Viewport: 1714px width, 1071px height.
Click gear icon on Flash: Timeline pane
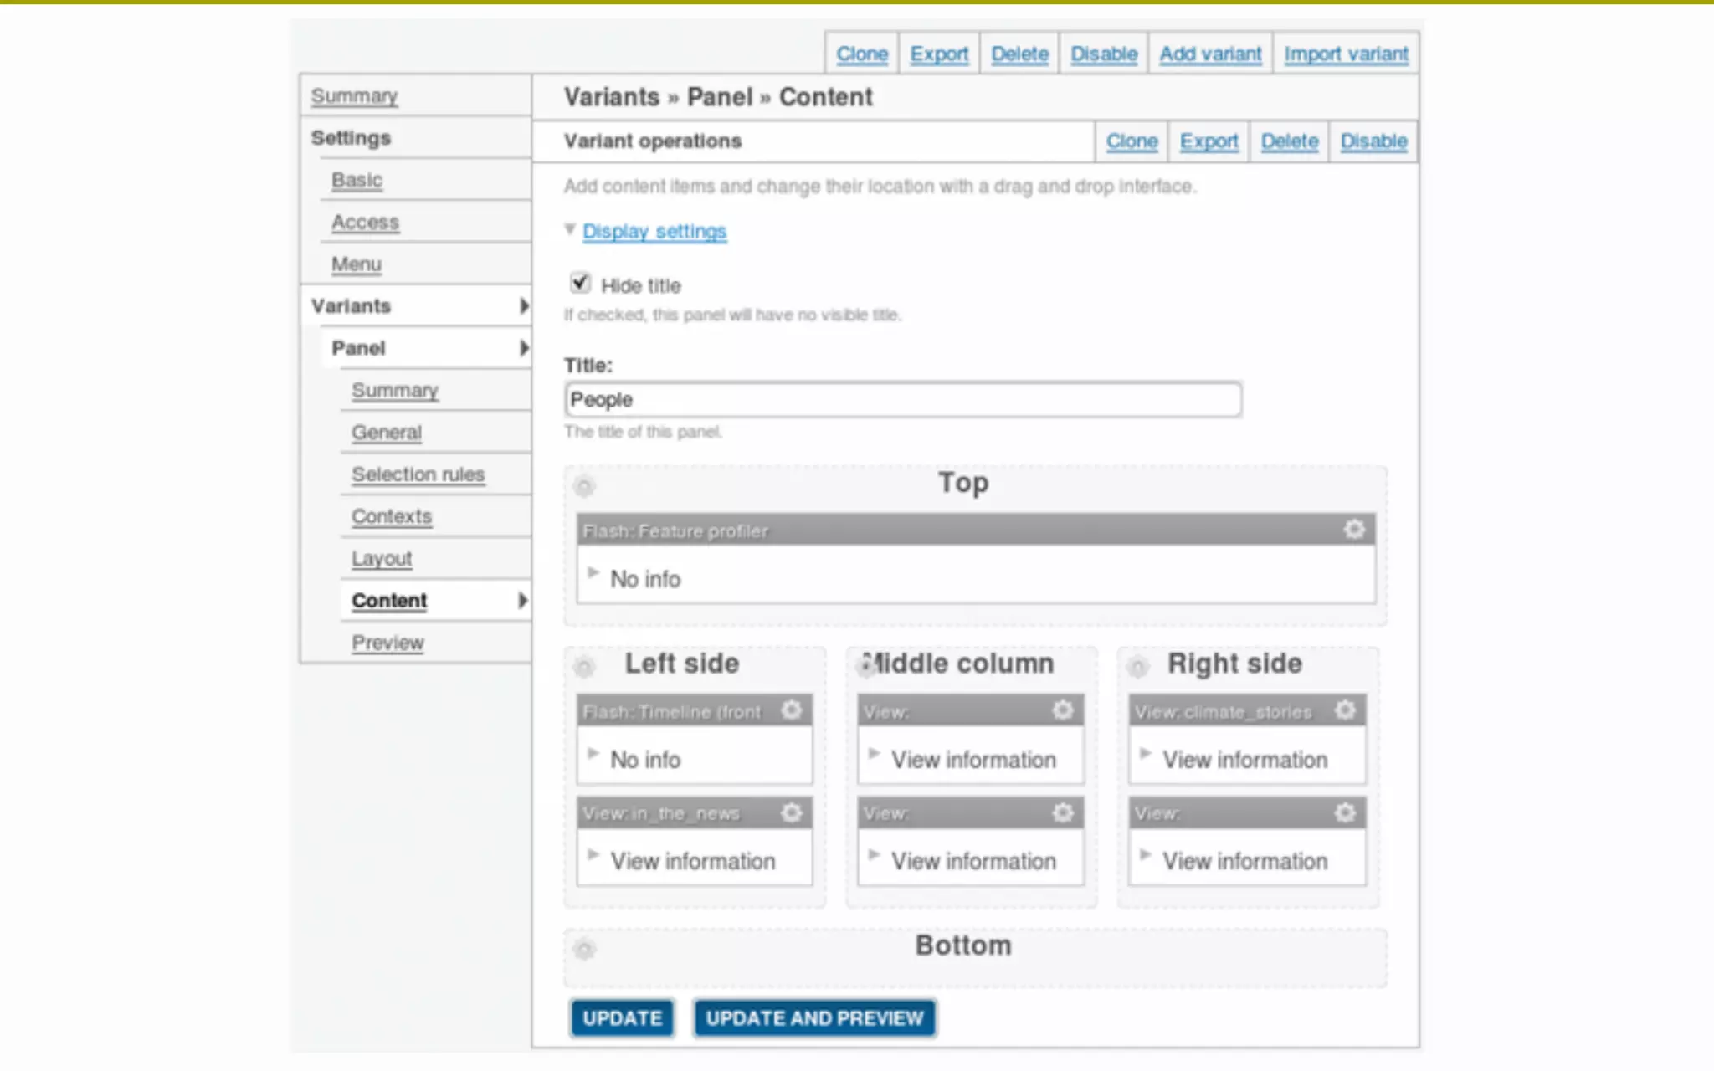coord(791,710)
